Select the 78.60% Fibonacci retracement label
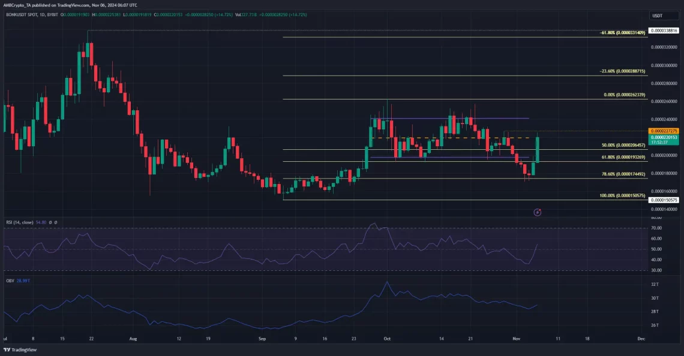The image size is (684, 356). point(623,174)
